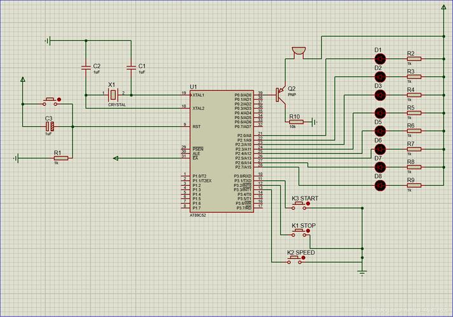Select the D5 LED
The width and height of the screenshot is (453, 317).
point(380,131)
